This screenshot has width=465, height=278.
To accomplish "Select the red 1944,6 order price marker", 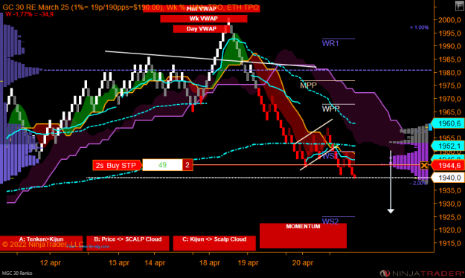I will point(449,165).
